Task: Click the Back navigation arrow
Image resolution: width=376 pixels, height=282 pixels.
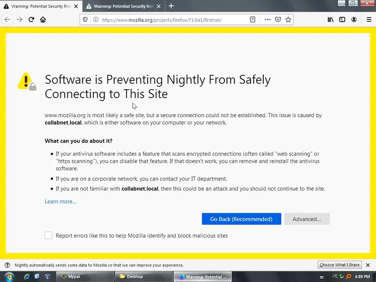Action: 7,20
